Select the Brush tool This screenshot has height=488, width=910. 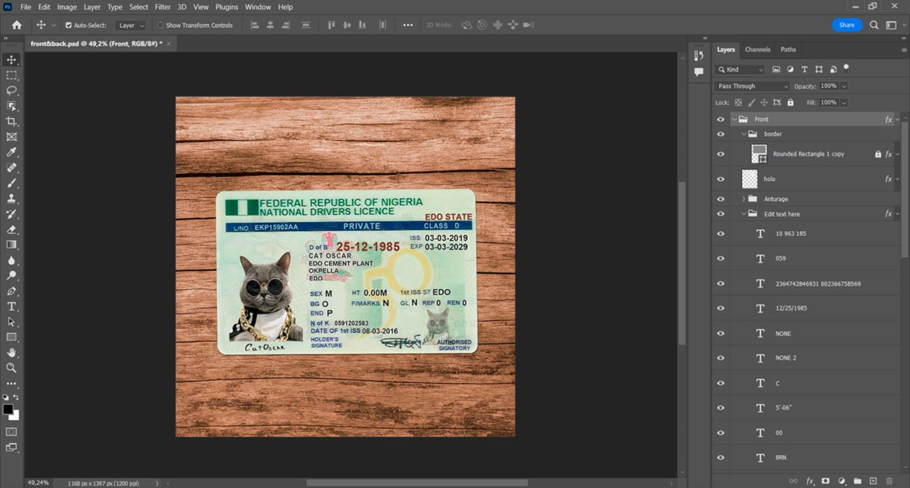[11, 183]
